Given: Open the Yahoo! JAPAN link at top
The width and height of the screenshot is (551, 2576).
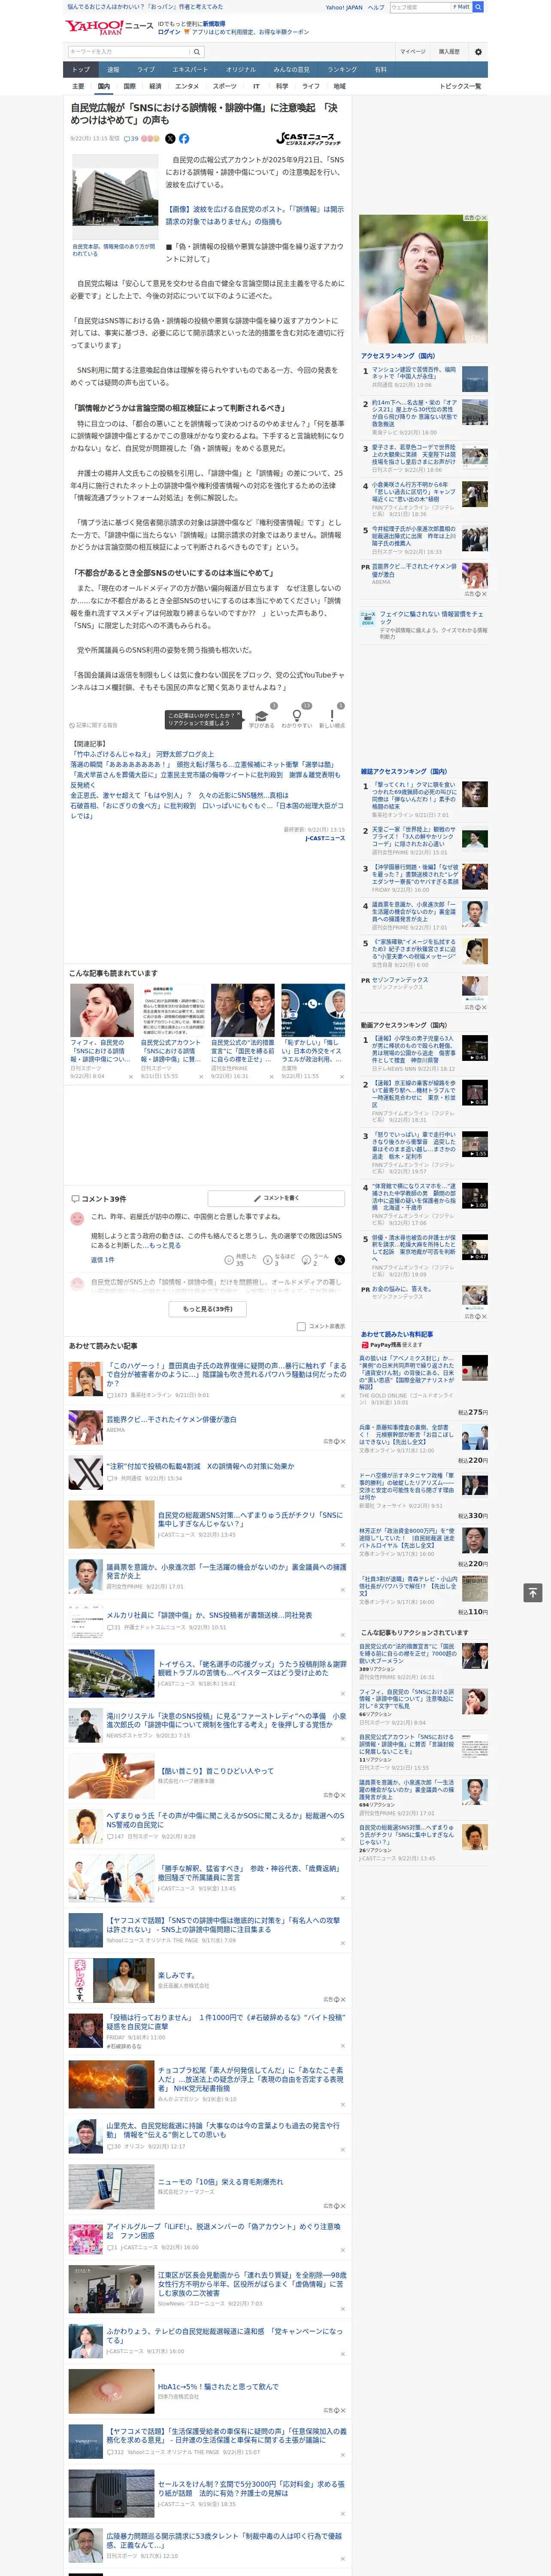Looking at the screenshot, I should tap(344, 7).
